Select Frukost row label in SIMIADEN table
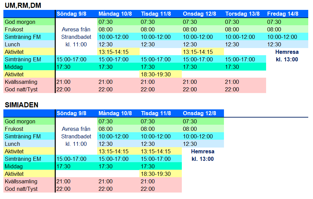The height and width of the screenshot is (199, 313). click(14, 129)
